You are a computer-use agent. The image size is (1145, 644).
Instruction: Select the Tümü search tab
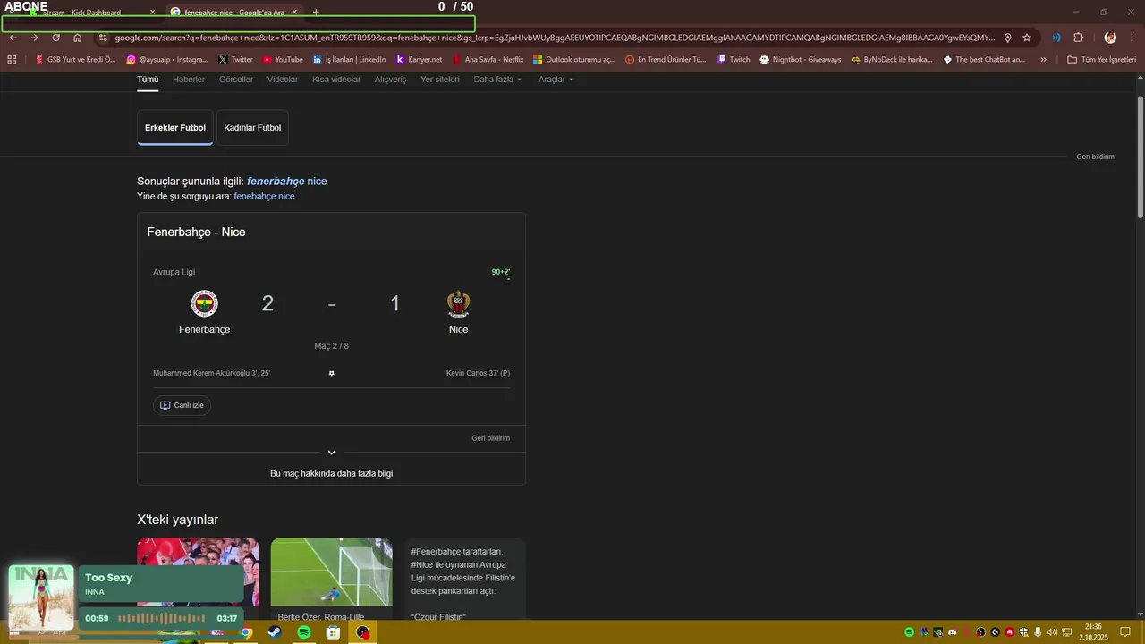[x=148, y=80]
